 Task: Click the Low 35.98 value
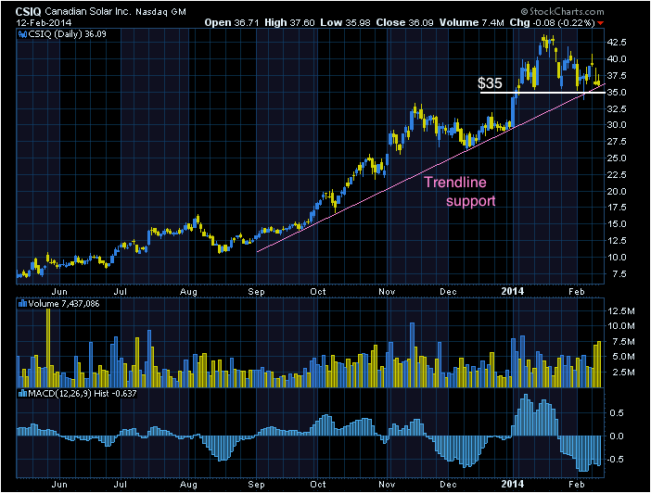pyautogui.click(x=345, y=23)
